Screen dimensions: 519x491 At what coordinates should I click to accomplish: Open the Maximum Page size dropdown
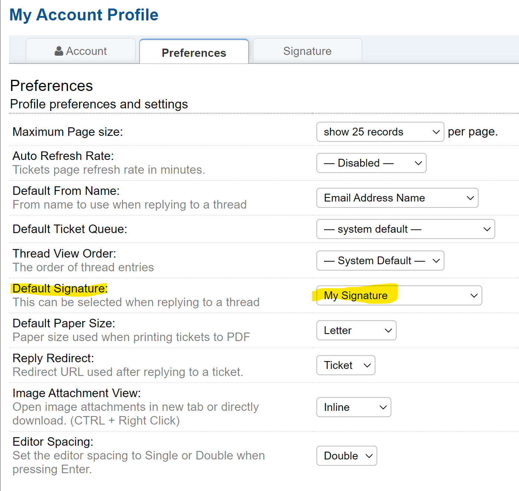pyautogui.click(x=380, y=132)
